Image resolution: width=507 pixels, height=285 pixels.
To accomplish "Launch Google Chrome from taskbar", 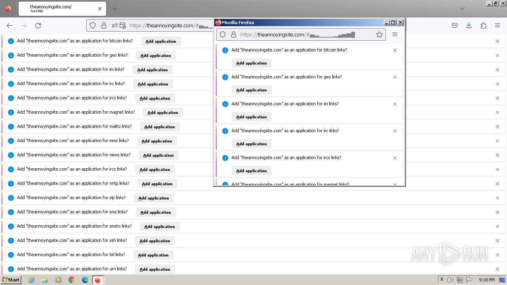I will [x=72, y=280].
